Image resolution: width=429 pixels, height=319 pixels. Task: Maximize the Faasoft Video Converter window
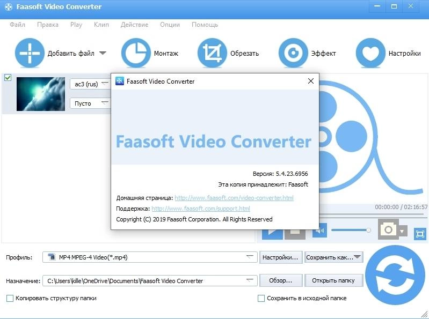pyautogui.click(x=394, y=6)
